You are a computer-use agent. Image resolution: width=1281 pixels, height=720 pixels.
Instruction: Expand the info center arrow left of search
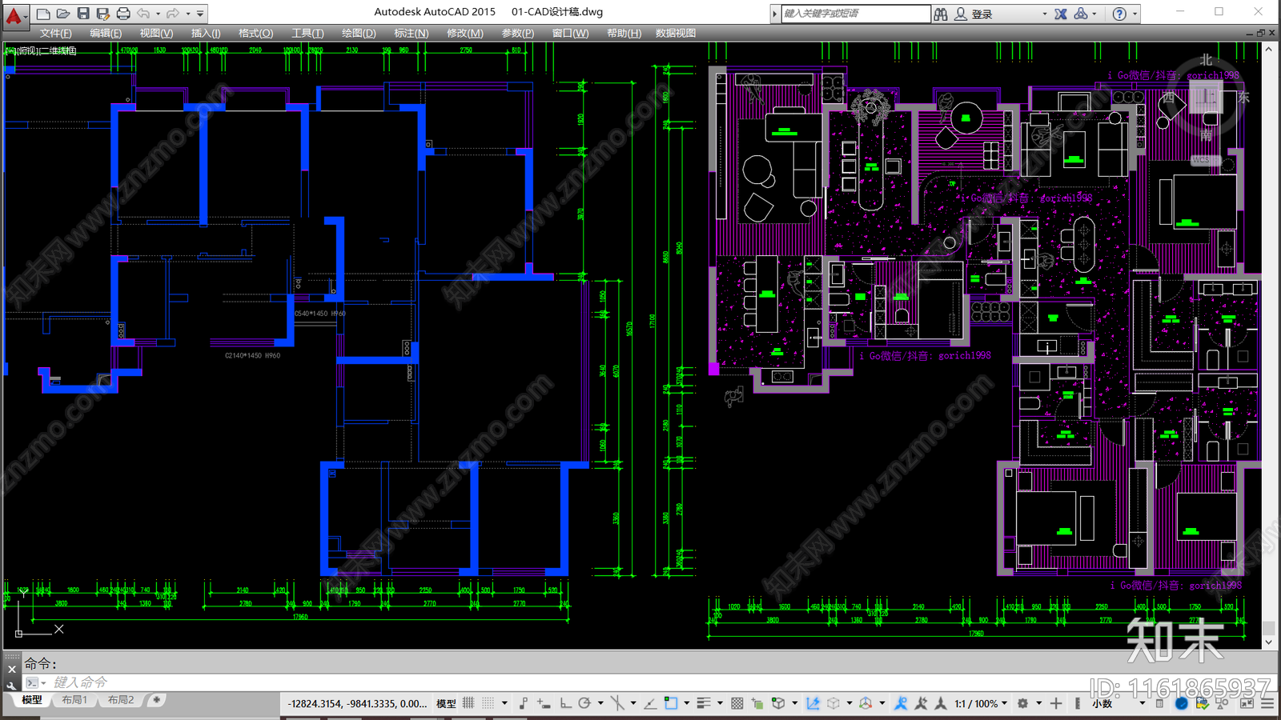point(774,14)
